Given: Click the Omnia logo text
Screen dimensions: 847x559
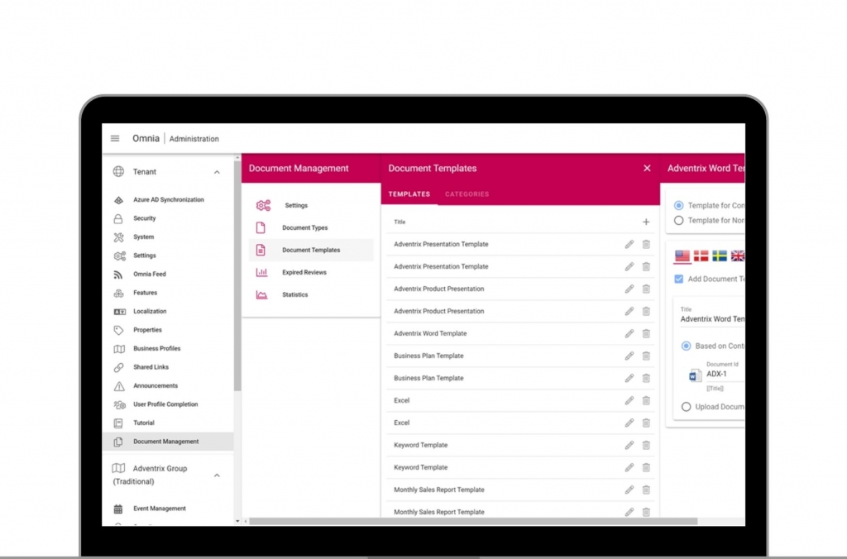Looking at the screenshot, I should pos(146,138).
